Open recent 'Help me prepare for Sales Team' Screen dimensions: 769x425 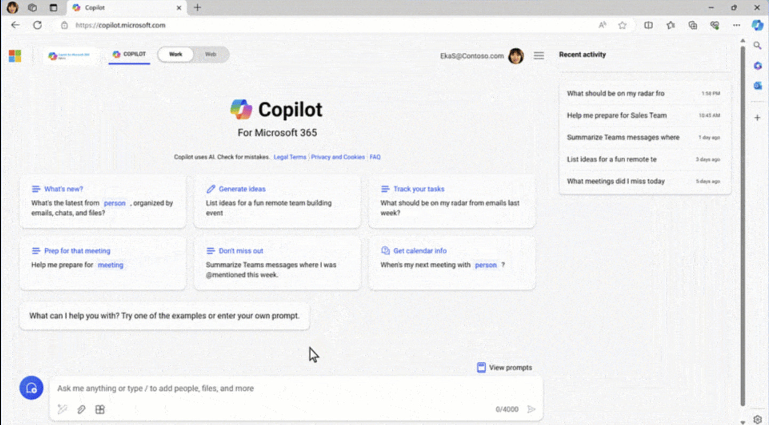645,115
